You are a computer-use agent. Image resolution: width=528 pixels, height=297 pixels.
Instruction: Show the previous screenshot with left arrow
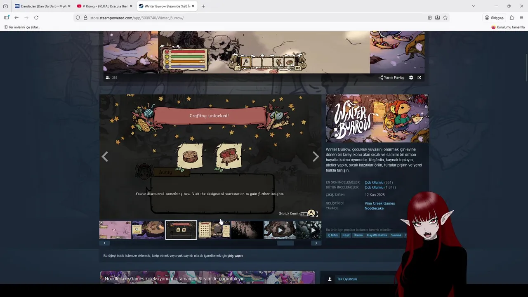(105, 157)
